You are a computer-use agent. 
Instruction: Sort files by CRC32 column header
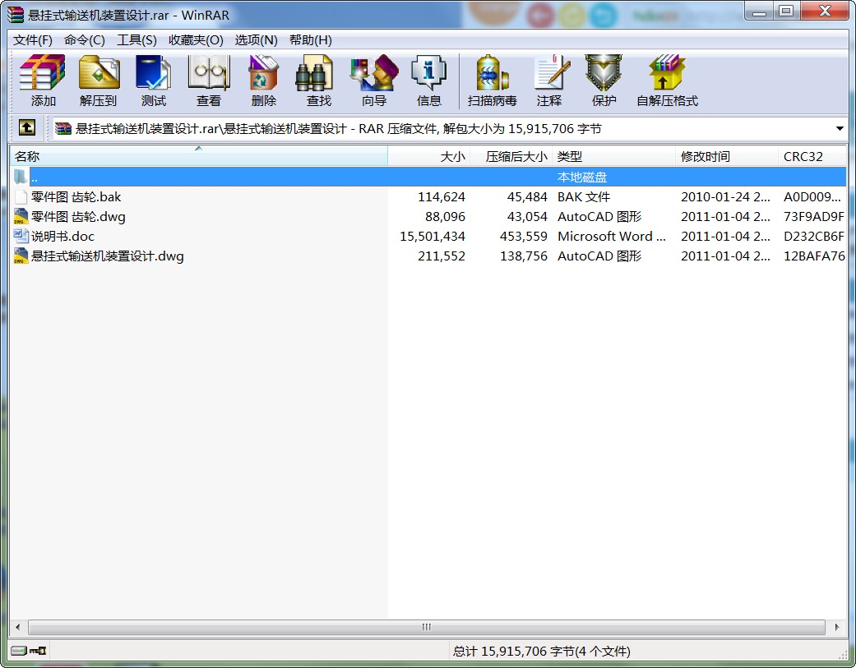(812, 156)
